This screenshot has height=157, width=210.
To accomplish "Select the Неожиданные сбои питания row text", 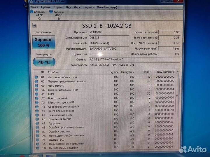I will [66, 136].
